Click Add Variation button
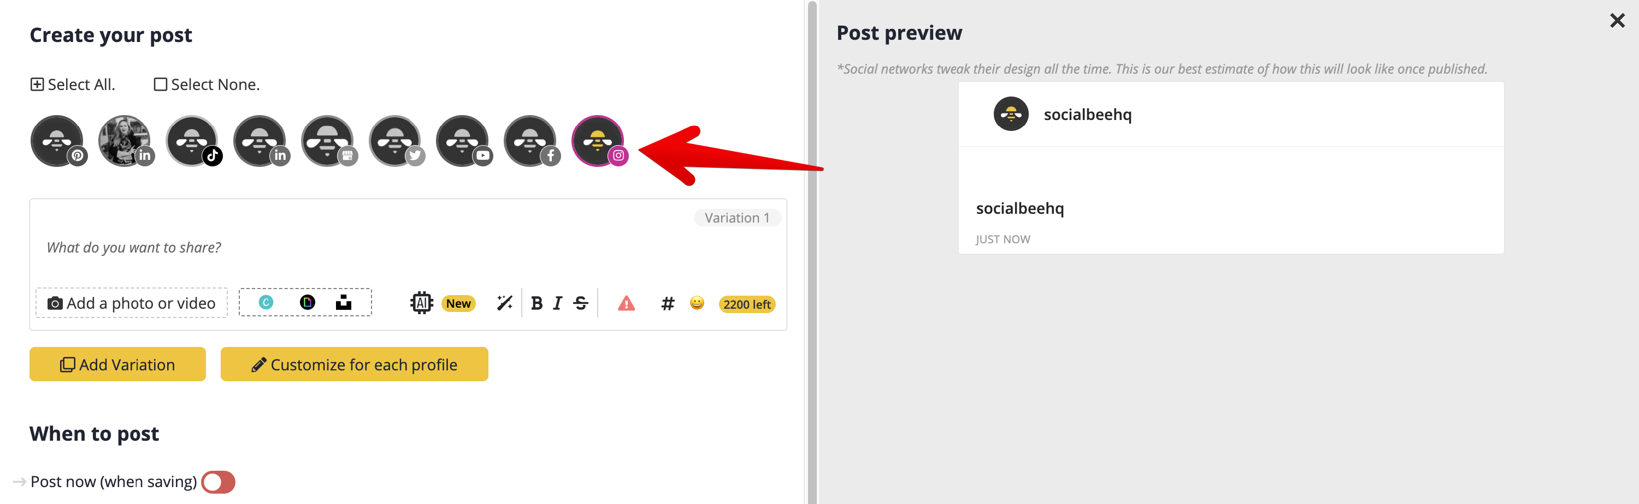The height and width of the screenshot is (504, 1639). pyautogui.click(x=117, y=364)
